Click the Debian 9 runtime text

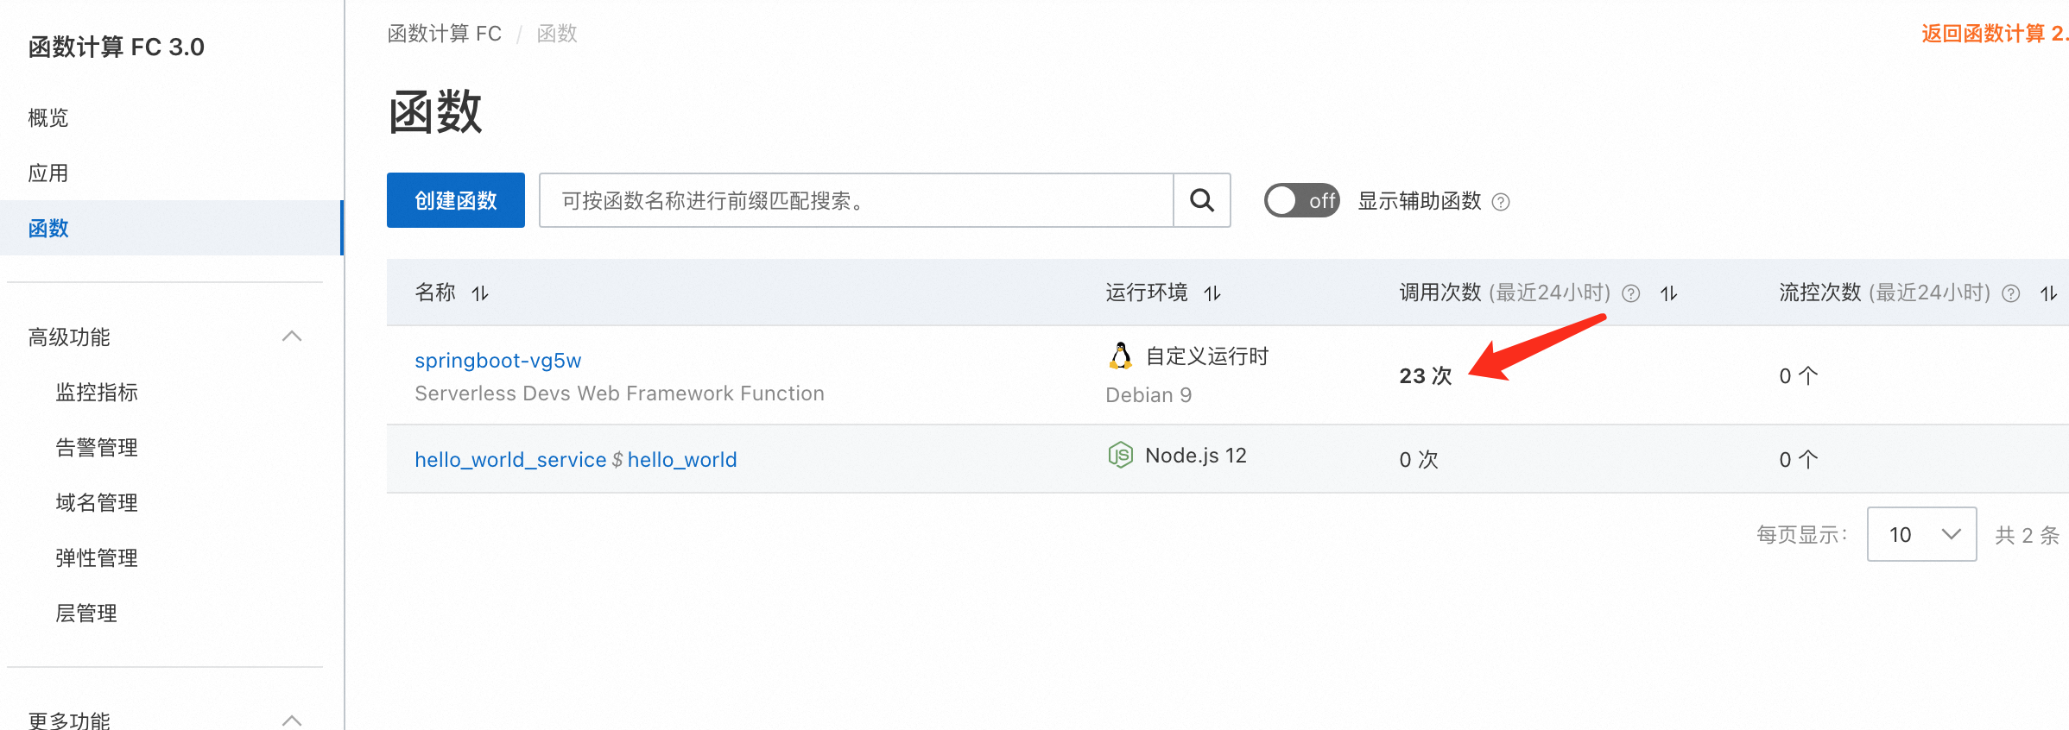point(1148,394)
